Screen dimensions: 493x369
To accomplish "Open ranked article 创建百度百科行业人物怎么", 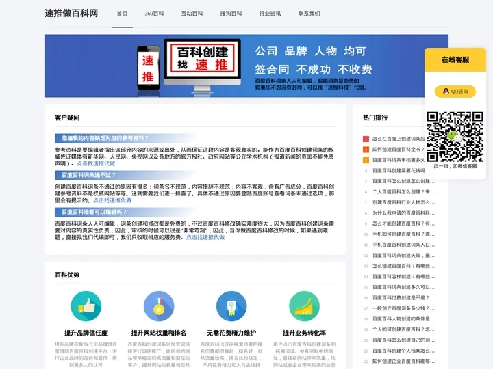I will click(x=404, y=202).
